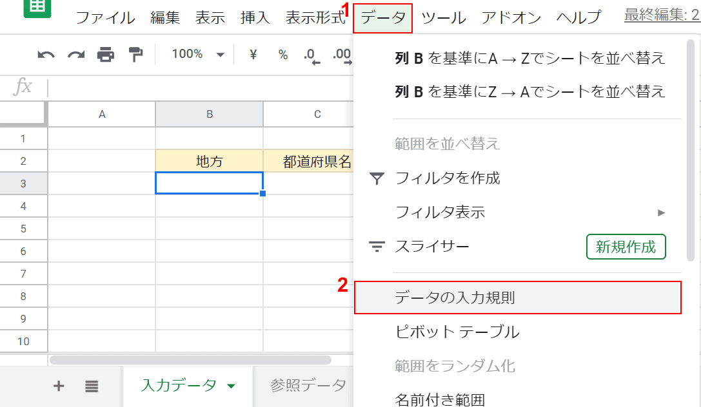The width and height of the screenshot is (701, 407).
Task: Expand the フィルタ表示 submenu arrow
Action: pyautogui.click(x=662, y=213)
